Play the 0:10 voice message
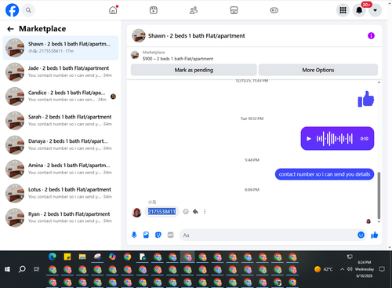 point(309,139)
